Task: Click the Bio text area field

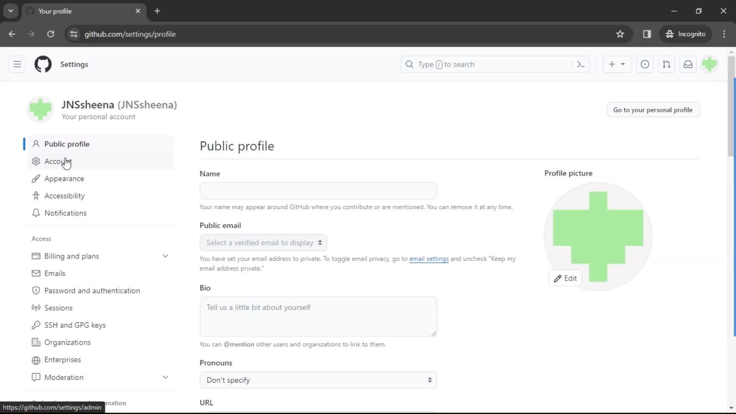Action: coord(318,315)
